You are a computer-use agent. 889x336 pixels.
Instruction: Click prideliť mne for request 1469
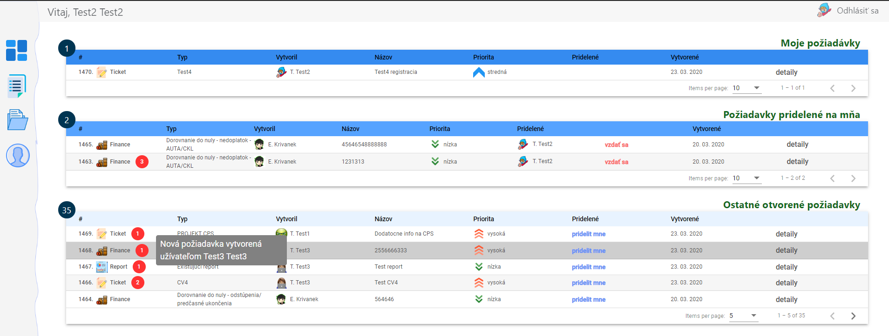pyautogui.click(x=589, y=234)
